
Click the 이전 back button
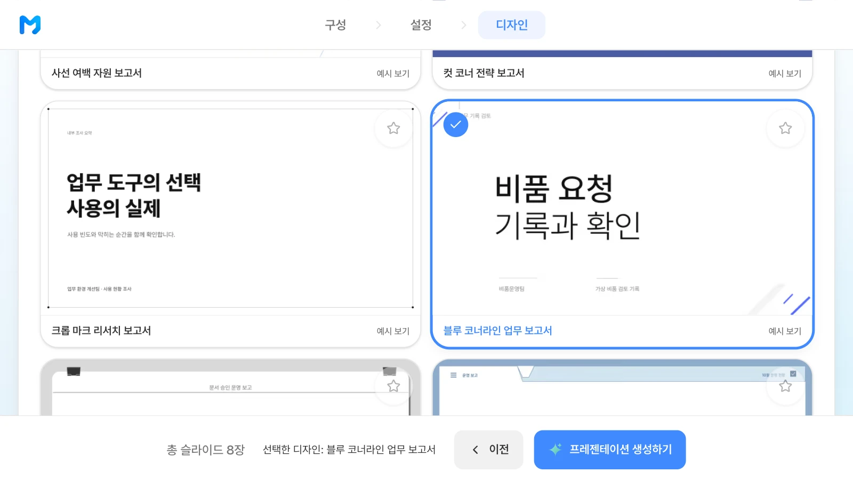(x=489, y=450)
